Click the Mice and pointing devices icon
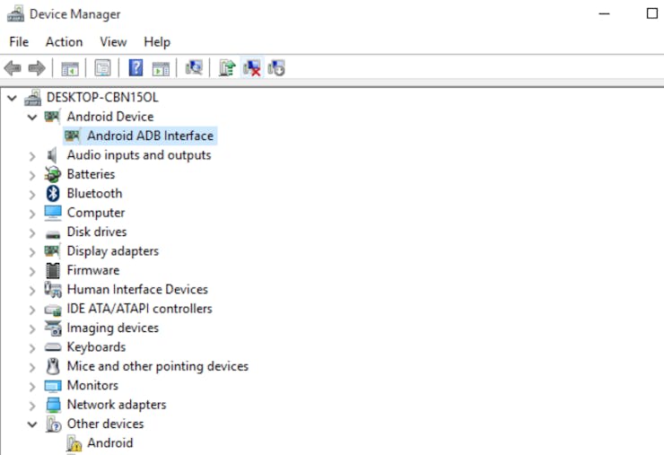The height and width of the screenshot is (455, 664). tap(53, 366)
